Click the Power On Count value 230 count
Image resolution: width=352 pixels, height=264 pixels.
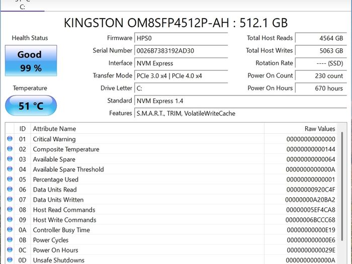[x=321, y=75]
